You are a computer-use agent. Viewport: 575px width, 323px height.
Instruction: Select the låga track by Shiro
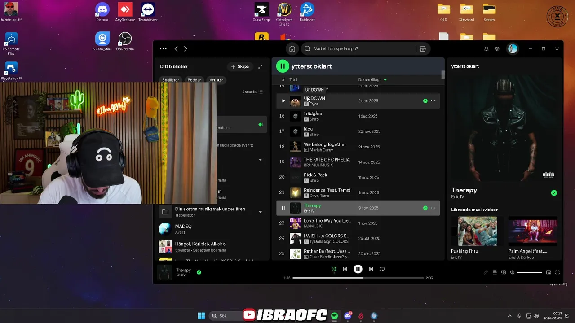[x=358, y=131]
